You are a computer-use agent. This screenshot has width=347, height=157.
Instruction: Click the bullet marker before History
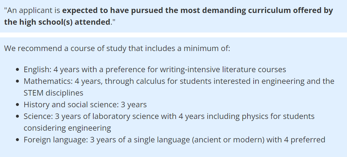tap(18, 105)
